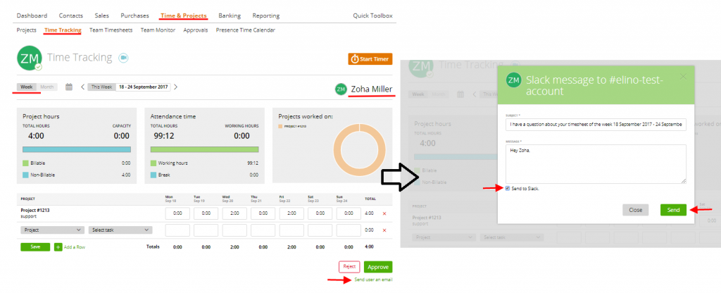This screenshot has width=721, height=293.
Task: Click the This Week button
Action: pyautogui.click(x=101, y=87)
